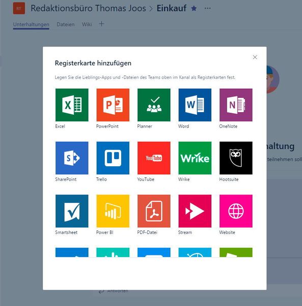Pick the Word app tile

pyautogui.click(x=195, y=105)
